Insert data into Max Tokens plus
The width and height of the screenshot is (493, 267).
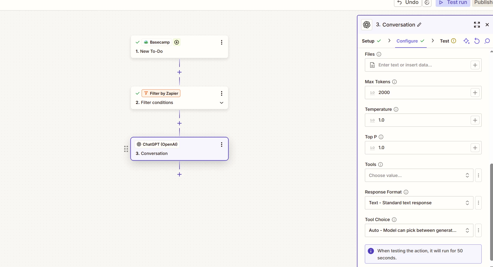475,93
